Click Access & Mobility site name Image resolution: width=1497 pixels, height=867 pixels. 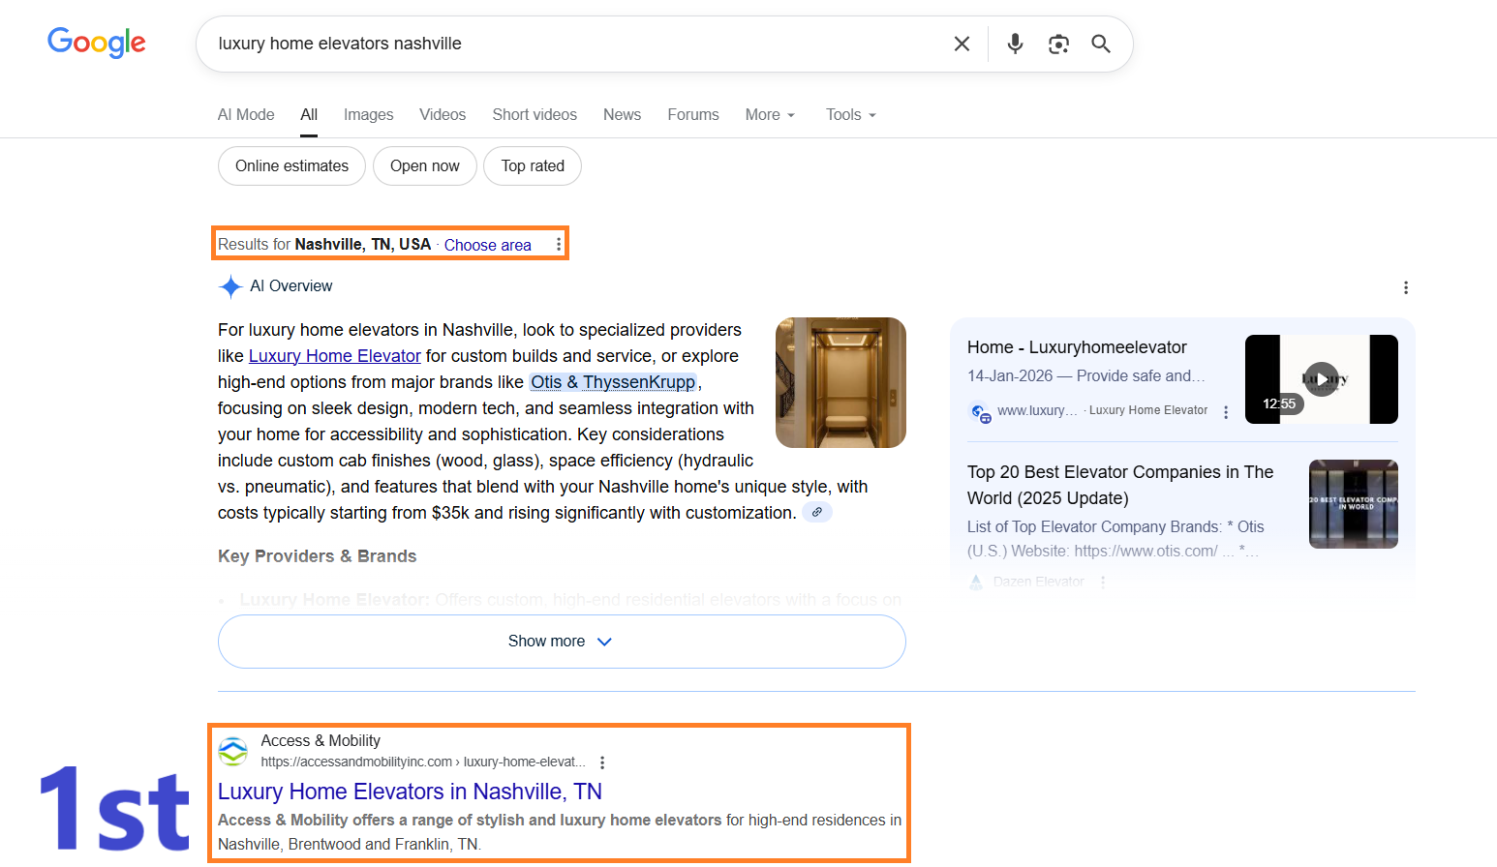coord(321,740)
